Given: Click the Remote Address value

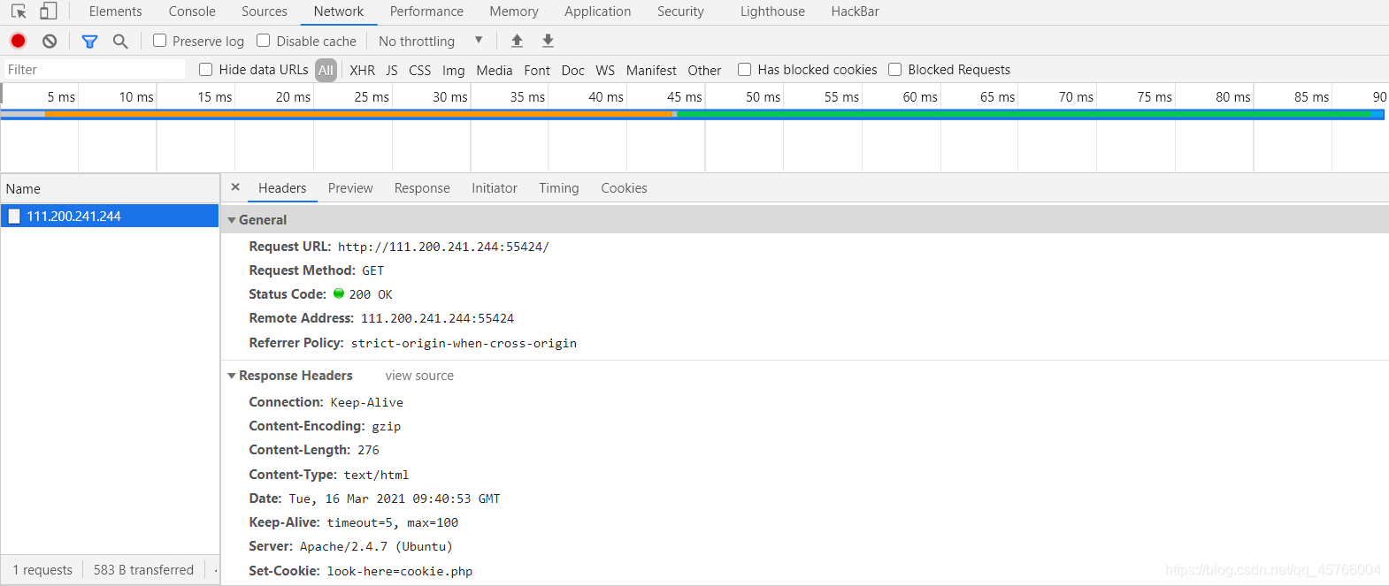Looking at the screenshot, I should point(437,318).
